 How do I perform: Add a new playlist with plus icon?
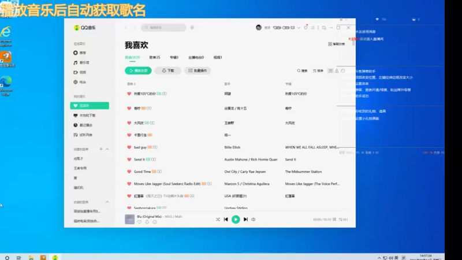click(100, 149)
